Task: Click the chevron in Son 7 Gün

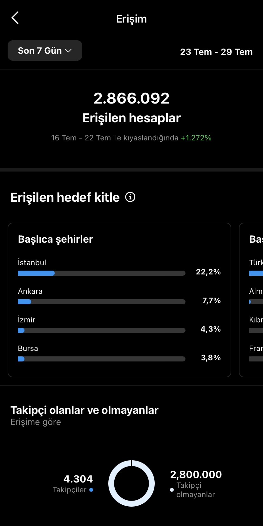Action: [68, 51]
